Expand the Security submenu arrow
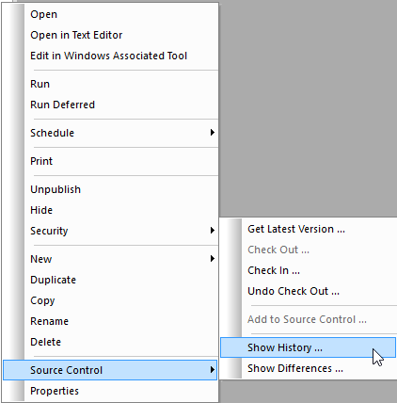 (x=213, y=231)
